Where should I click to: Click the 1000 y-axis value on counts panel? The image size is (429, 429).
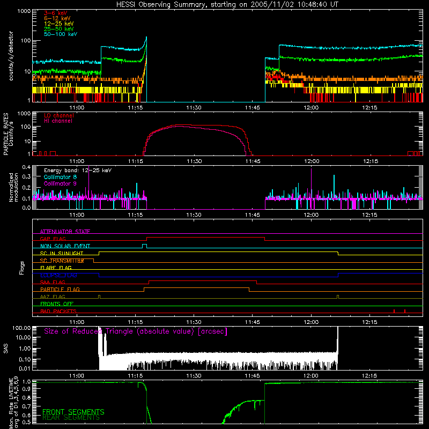[x=24, y=11]
